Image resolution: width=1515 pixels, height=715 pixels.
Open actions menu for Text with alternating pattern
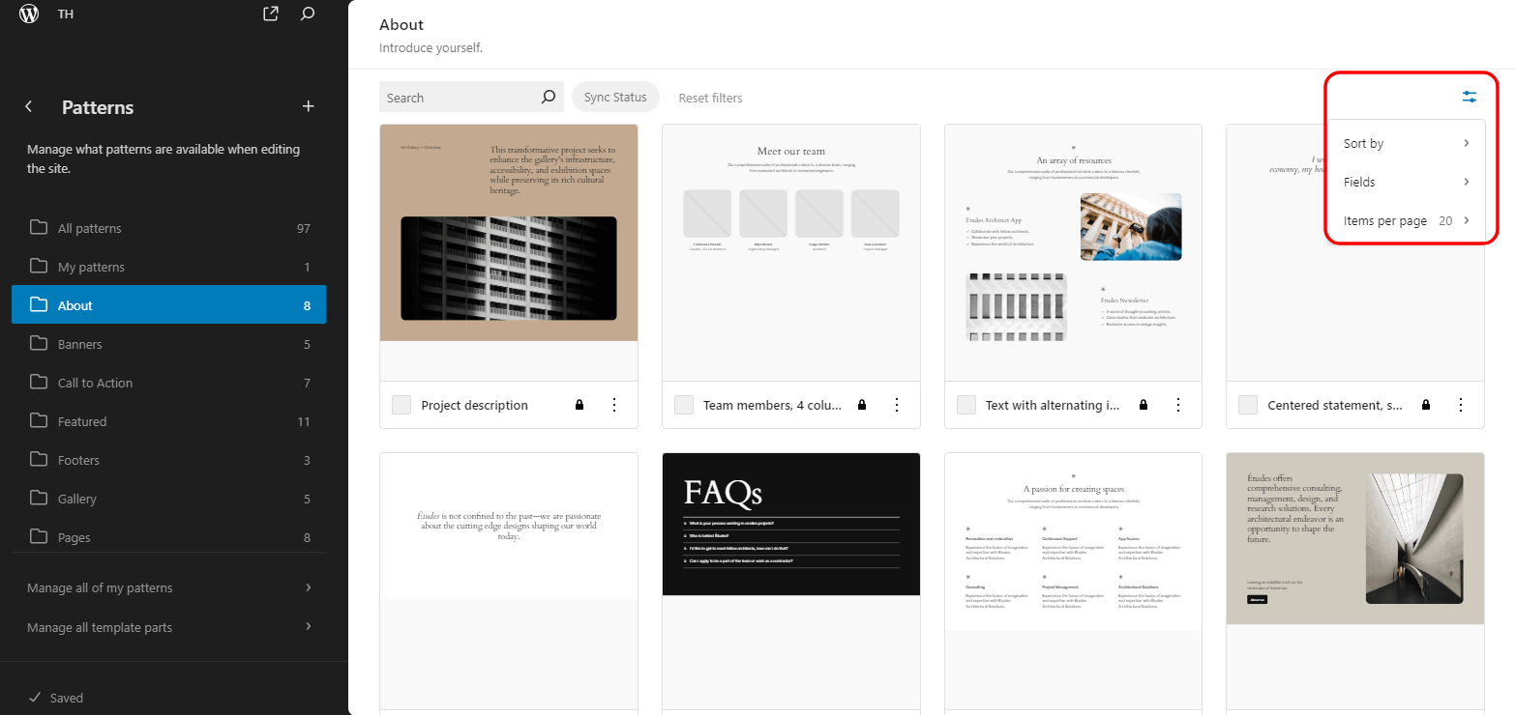coord(1178,405)
